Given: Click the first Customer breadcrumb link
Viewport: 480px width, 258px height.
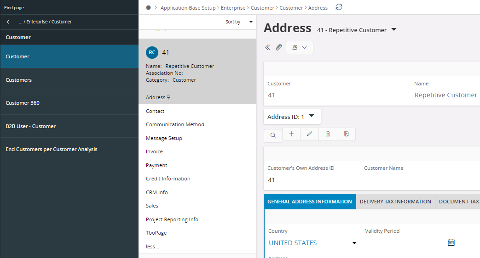Looking at the screenshot, I should pos(262,8).
